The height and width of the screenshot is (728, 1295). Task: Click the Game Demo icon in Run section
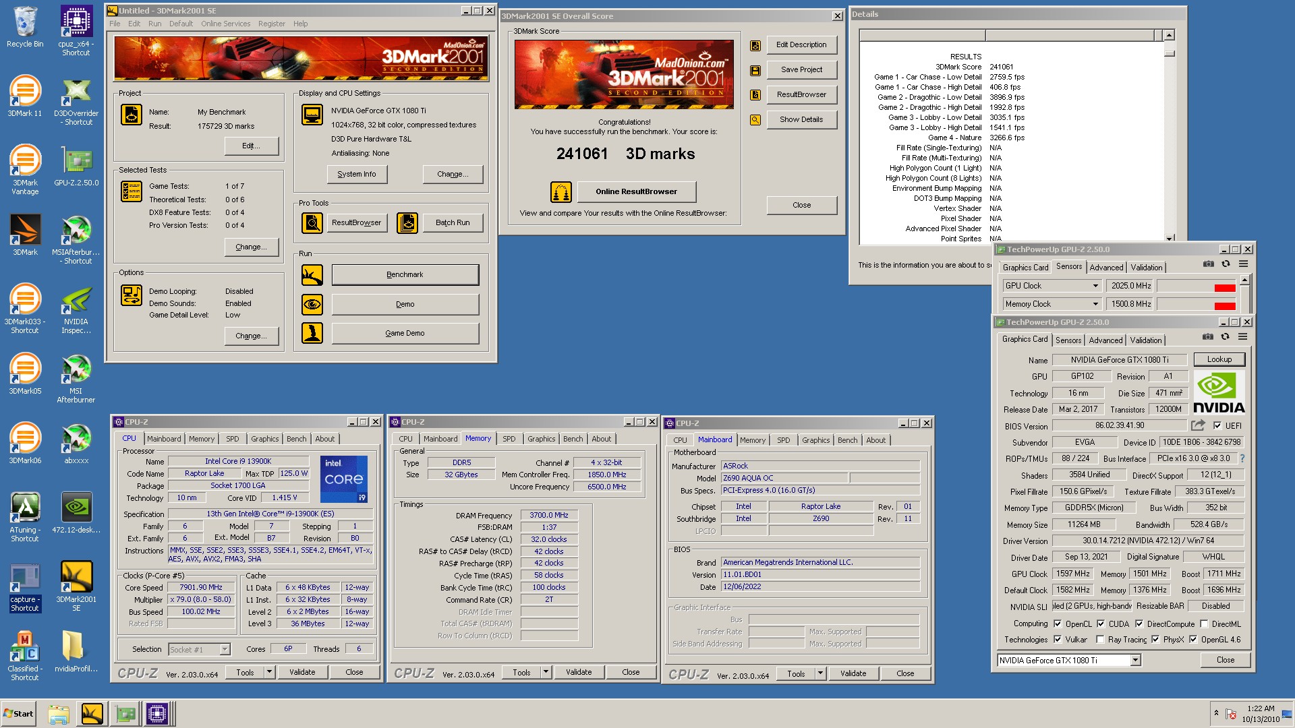[x=312, y=333]
